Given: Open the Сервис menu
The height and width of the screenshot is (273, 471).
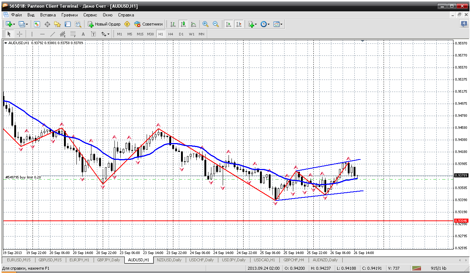Looking at the screenshot, I should coord(90,15).
